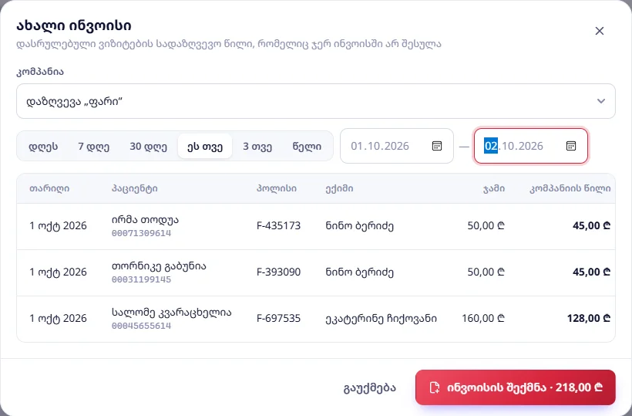Click the თარიღი column header

(49, 188)
